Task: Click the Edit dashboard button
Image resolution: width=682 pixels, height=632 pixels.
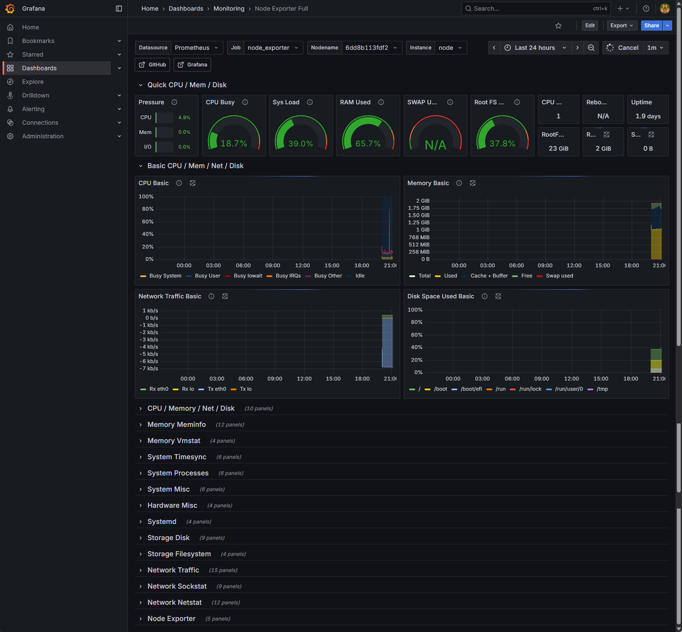Action: [590, 26]
